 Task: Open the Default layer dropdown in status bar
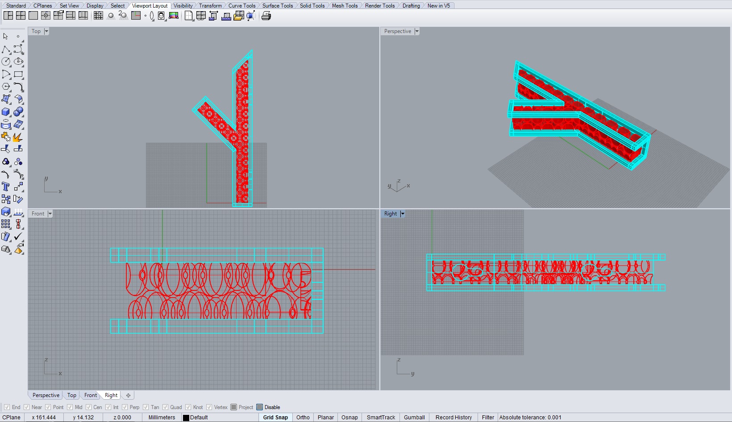[220, 418]
